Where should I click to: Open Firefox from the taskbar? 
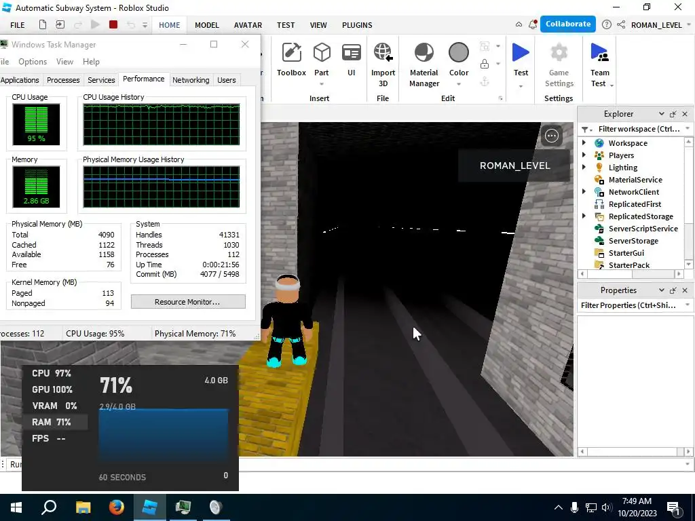coord(117,507)
